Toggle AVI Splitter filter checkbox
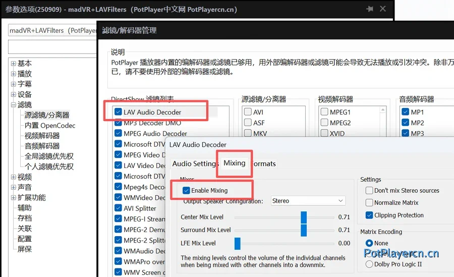Screen dimensions: 454x277 coord(118,208)
